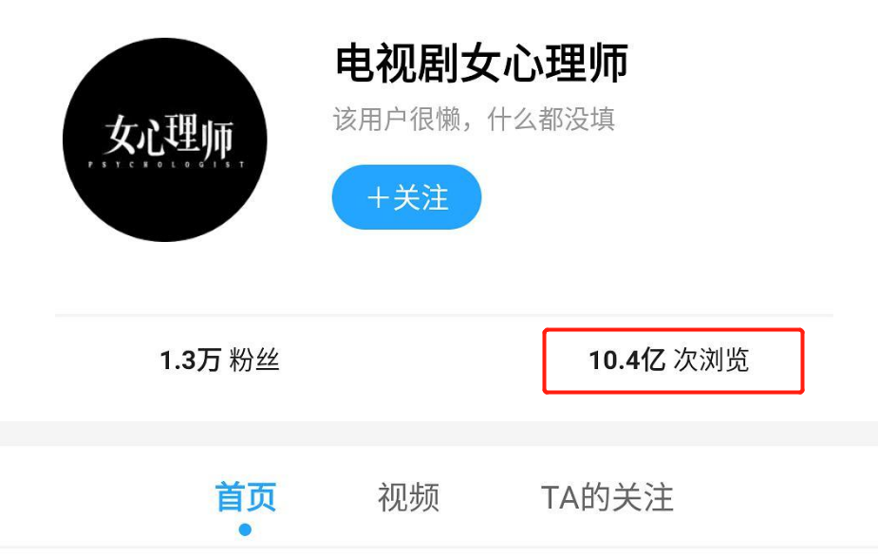Image resolution: width=878 pixels, height=556 pixels.
Task: Follow the account with +关注 button
Action: [x=406, y=197]
